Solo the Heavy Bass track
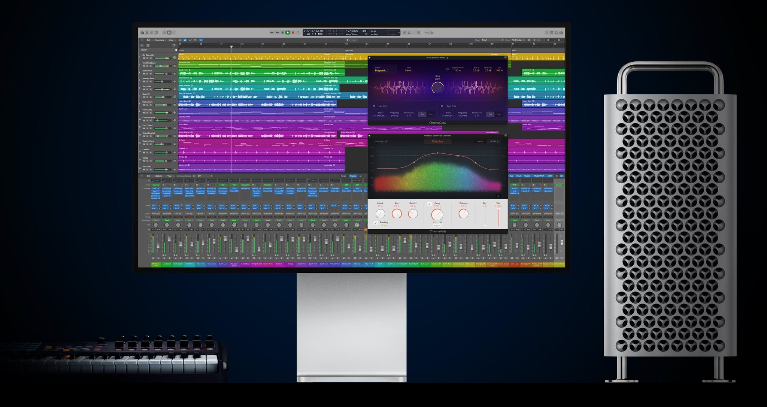The image size is (767, 407). (x=147, y=105)
